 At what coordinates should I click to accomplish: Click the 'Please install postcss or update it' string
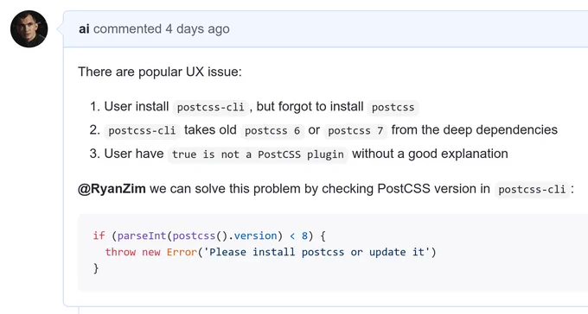pos(316,252)
